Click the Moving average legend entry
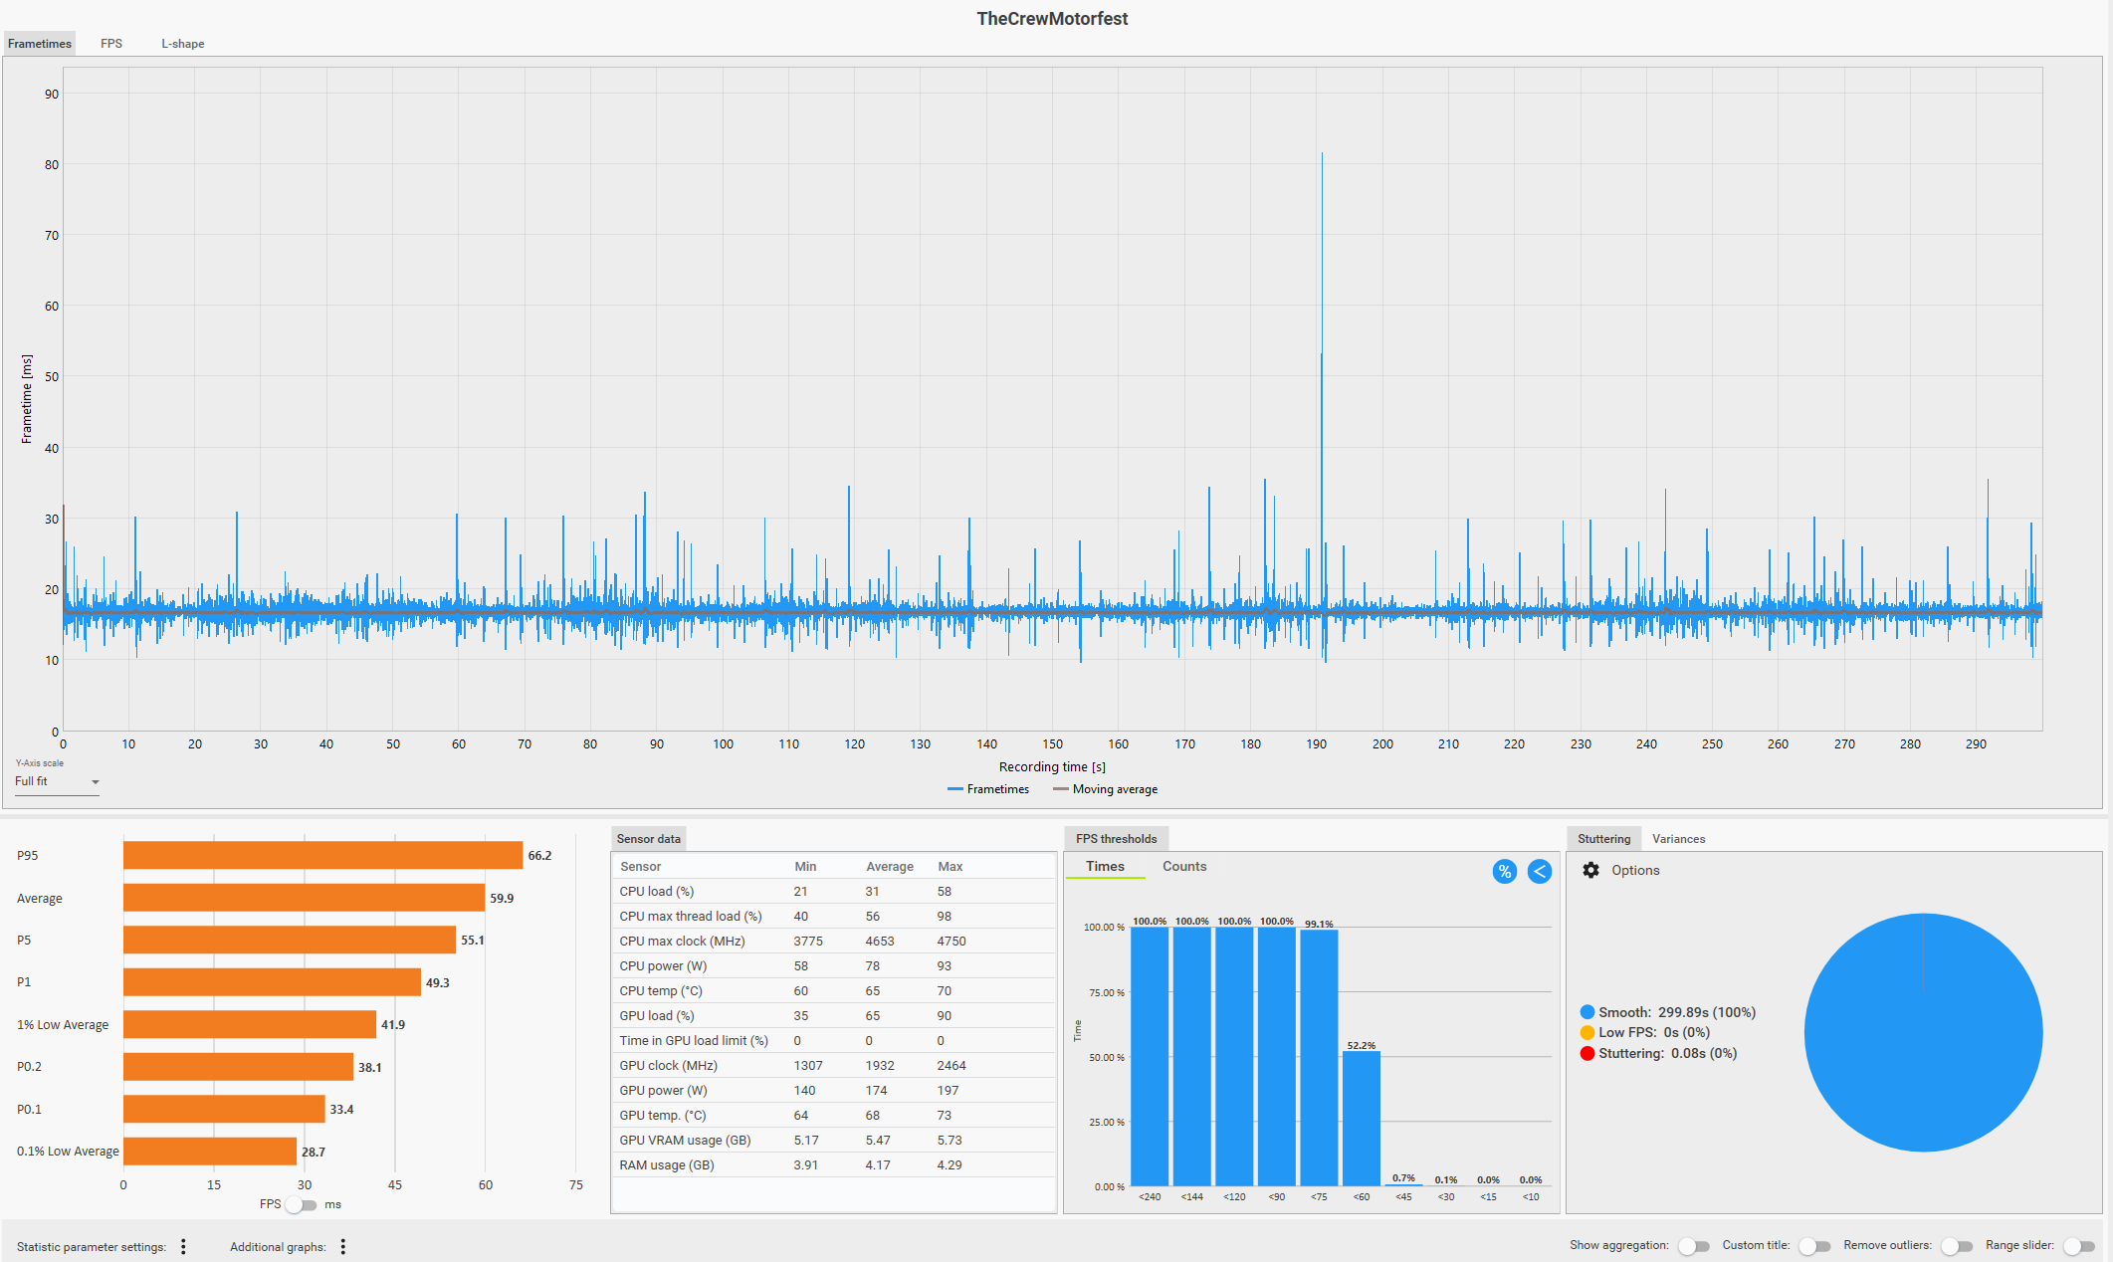The image size is (2113, 1262). (1105, 789)
